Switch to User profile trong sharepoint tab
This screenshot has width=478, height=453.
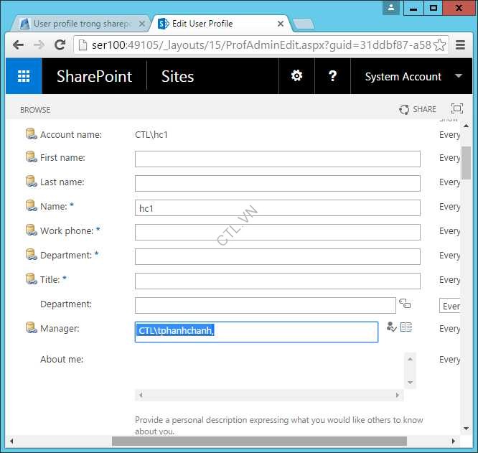click(x=80, y=24)
